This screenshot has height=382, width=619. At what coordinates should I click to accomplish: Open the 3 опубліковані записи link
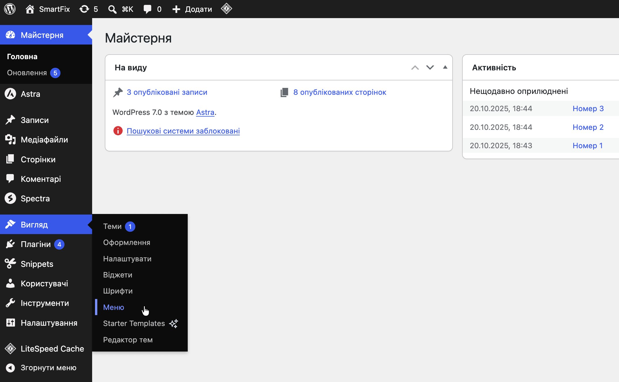167,92
